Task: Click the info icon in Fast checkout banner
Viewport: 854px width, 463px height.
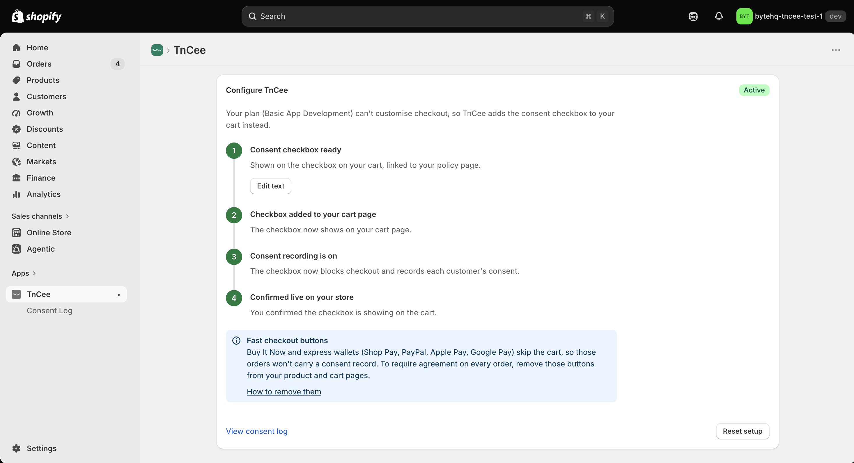Action: [x=236, y=341]
